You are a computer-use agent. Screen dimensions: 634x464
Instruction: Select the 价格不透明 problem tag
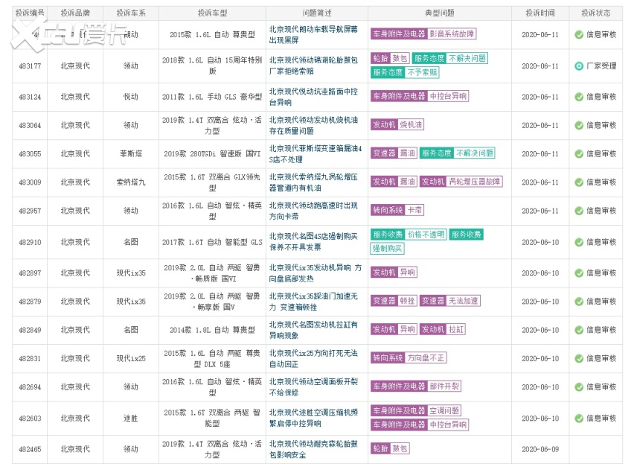point(426,235)
